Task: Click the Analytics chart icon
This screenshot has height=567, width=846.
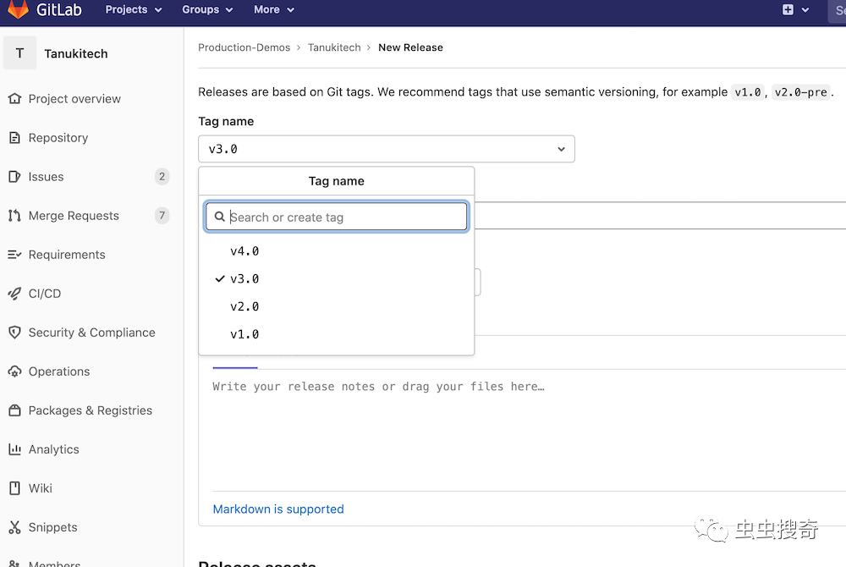Action: 14,449
